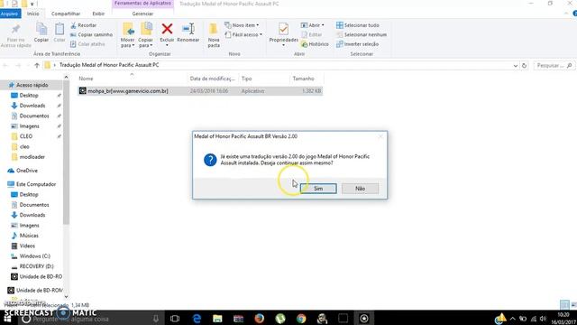This screenshot has width=577, height=325.
Task: Open the Gerenciar tab
Action: [x=142, y=14]
